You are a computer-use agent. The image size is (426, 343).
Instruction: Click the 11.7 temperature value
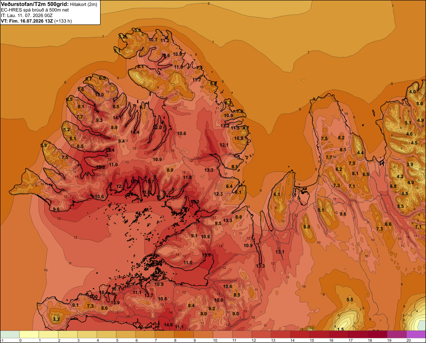[197, 80]
